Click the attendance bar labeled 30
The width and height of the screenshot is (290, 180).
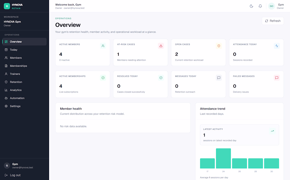[x=272, y=163]
